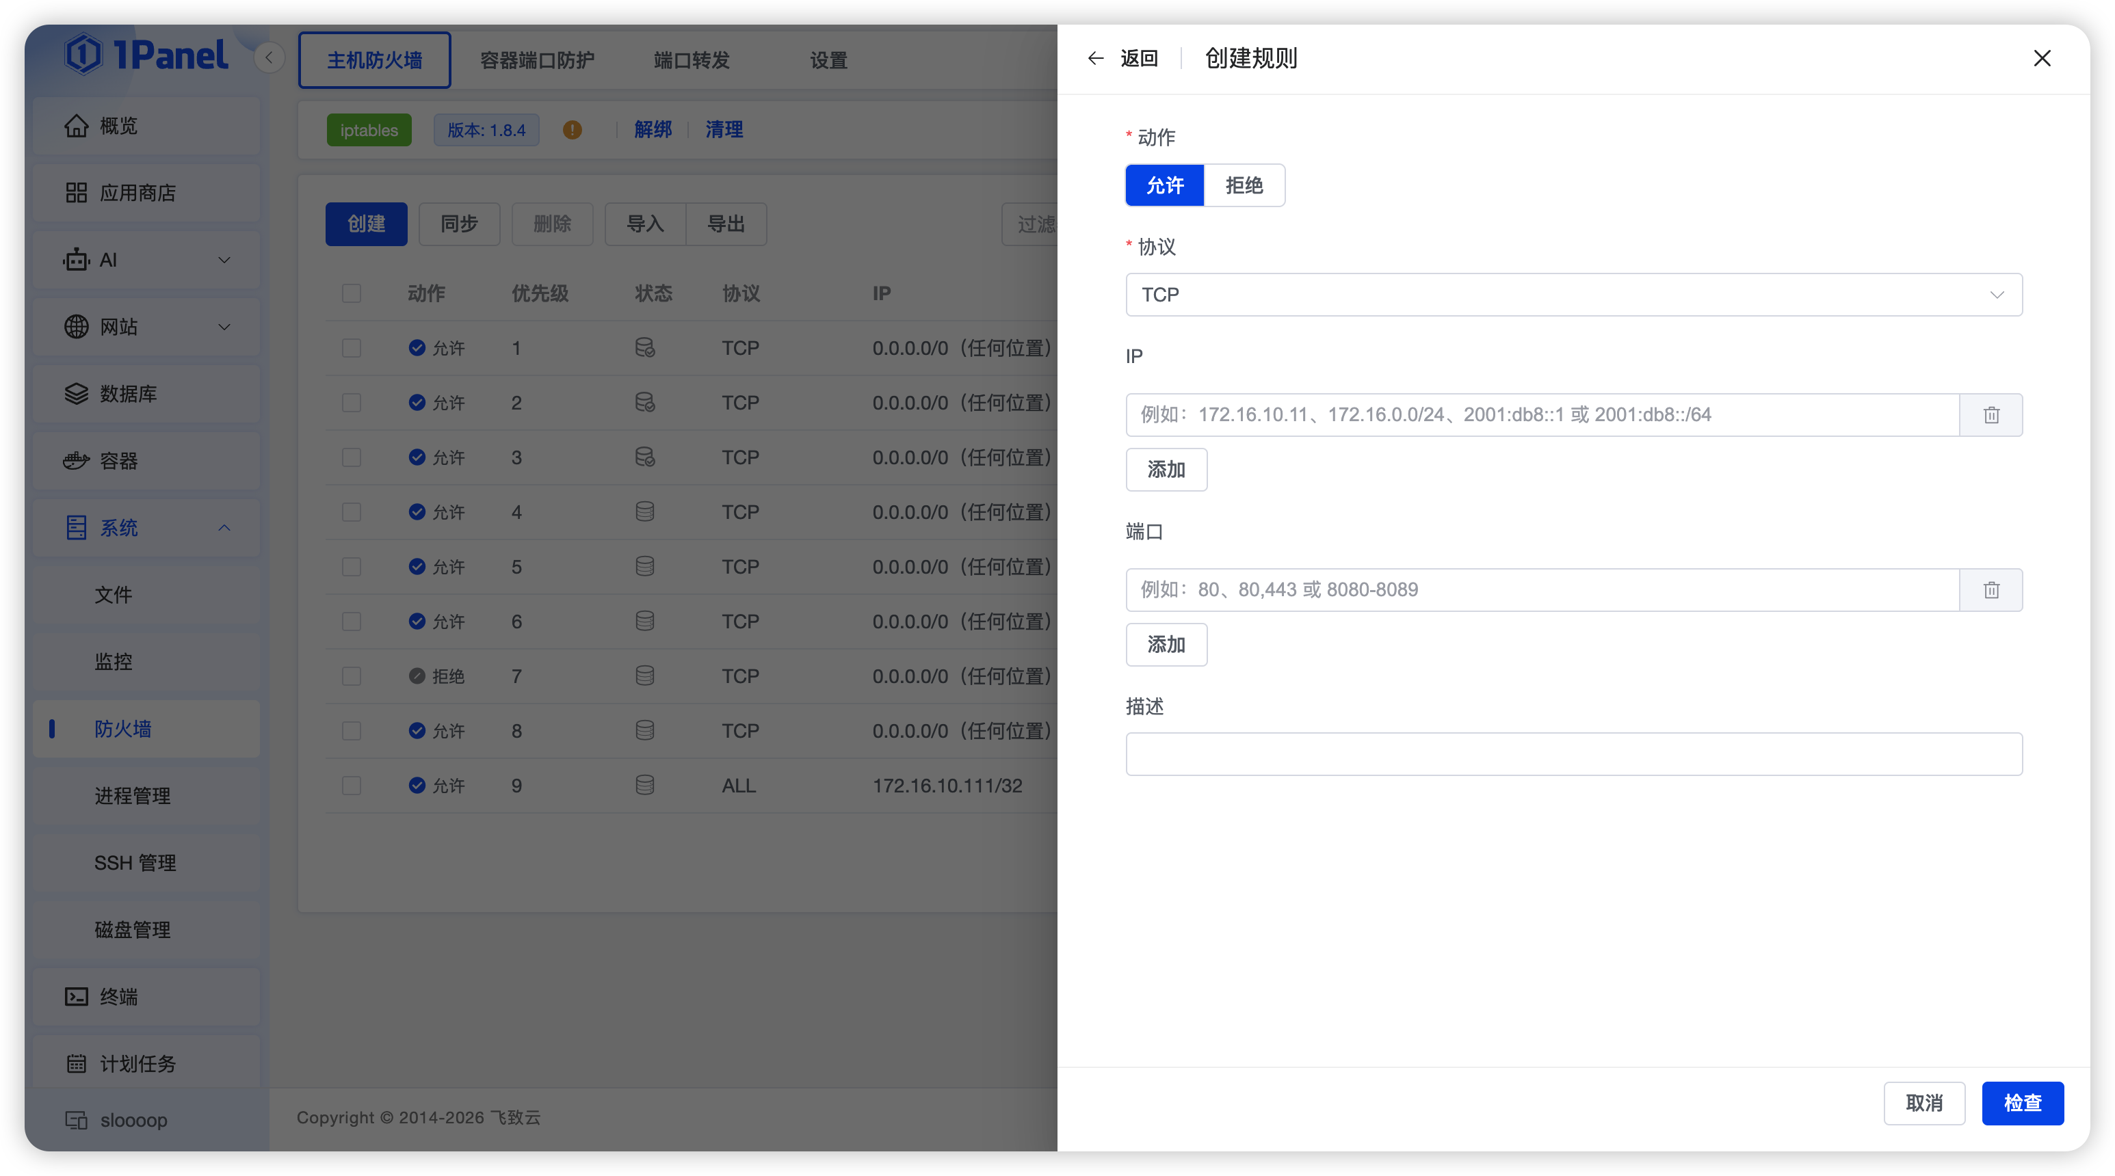The height and width of the screenshot is (1176, 2115).
Task: Click the 终端 terminal icon in the sidebar
Action: (77, 996)
